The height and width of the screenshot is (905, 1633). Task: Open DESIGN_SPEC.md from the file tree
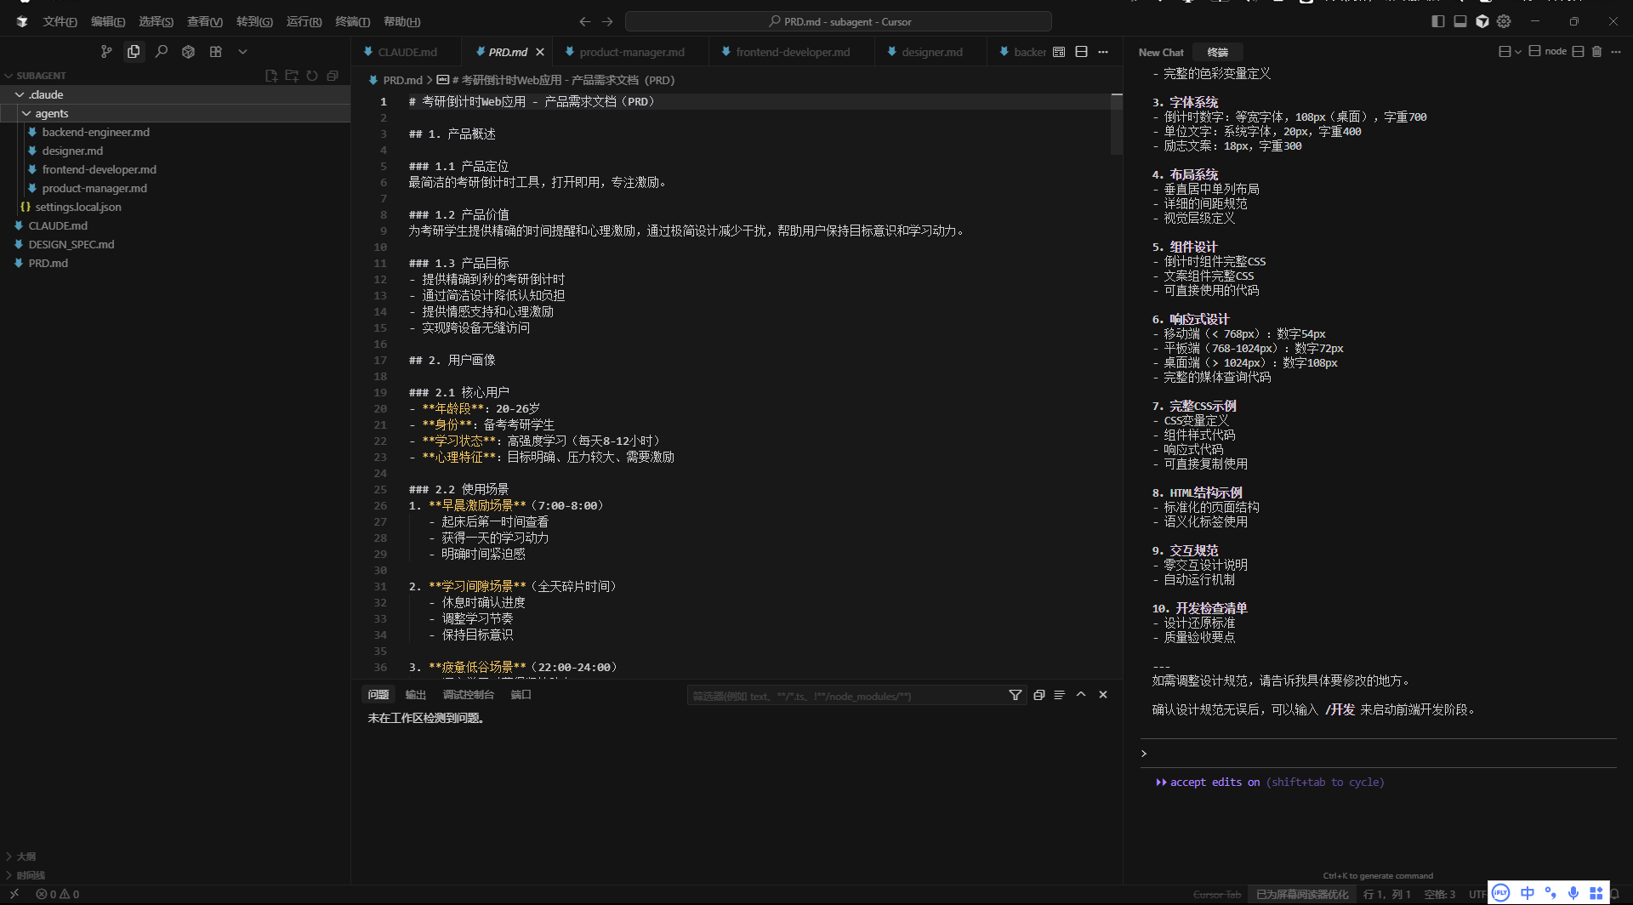[71, 244]
